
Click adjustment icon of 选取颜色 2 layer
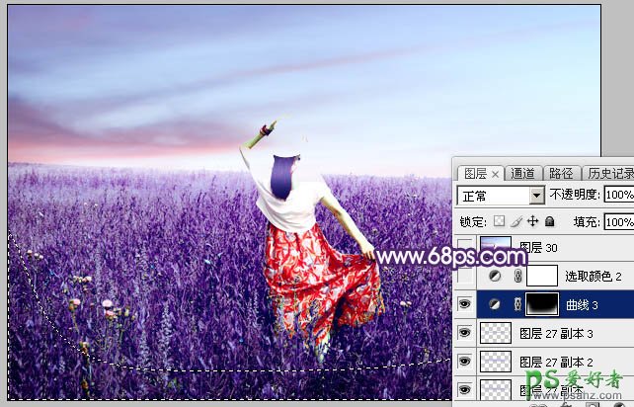click(x=494, y=278)
